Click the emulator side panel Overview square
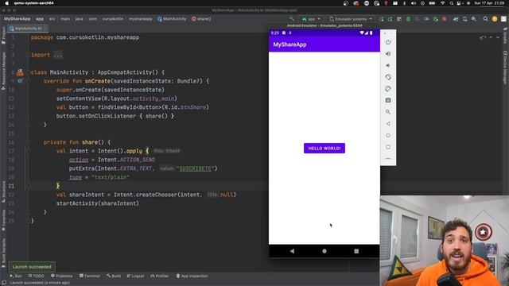 [x=388, y=147]
